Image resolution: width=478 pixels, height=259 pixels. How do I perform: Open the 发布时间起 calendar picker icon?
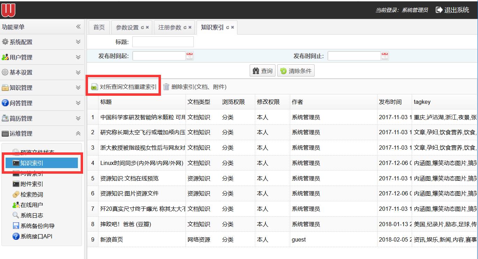[190, 56]
